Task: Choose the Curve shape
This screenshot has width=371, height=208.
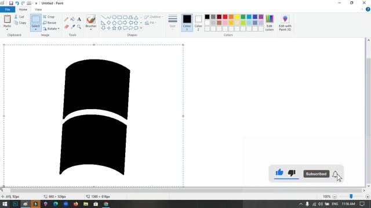Action: (109, 17)
